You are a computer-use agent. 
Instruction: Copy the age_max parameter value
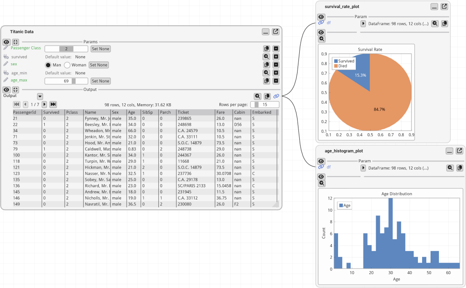point(266,81)
